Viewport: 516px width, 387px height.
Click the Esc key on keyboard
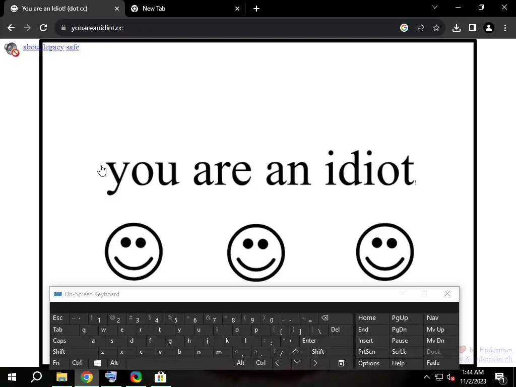click(59, 318)
